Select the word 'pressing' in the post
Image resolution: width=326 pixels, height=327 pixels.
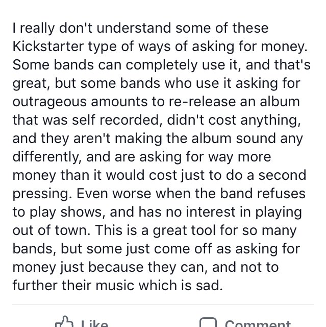(41, 194)
